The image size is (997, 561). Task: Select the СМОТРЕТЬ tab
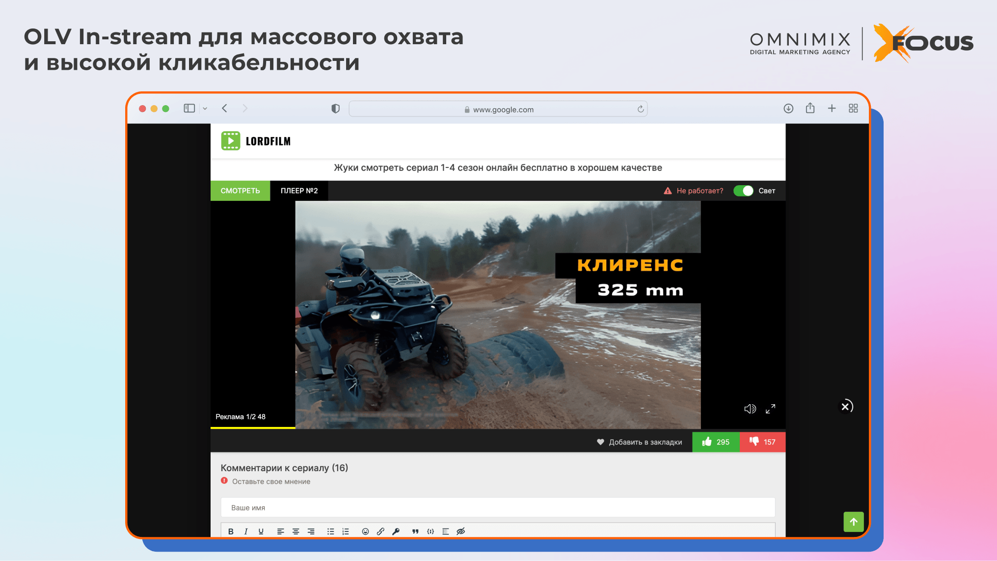click(240, 191)
